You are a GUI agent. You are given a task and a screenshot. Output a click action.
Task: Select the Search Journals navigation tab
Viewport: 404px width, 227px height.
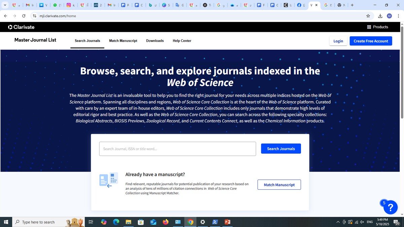tap(87, 41)
